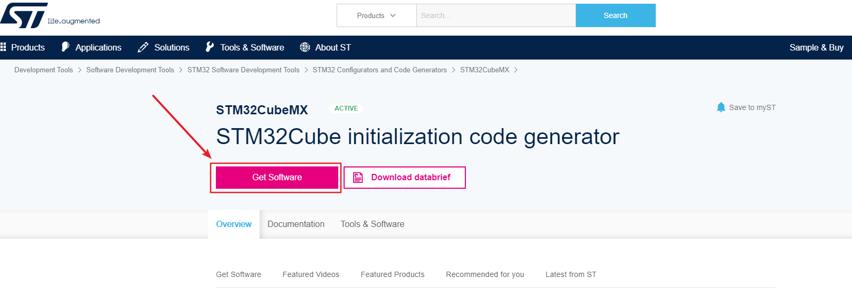Click the chevron after STM32CubeMX breadcrumb
This screenshot has width=852, height=302.
point(516,70)
